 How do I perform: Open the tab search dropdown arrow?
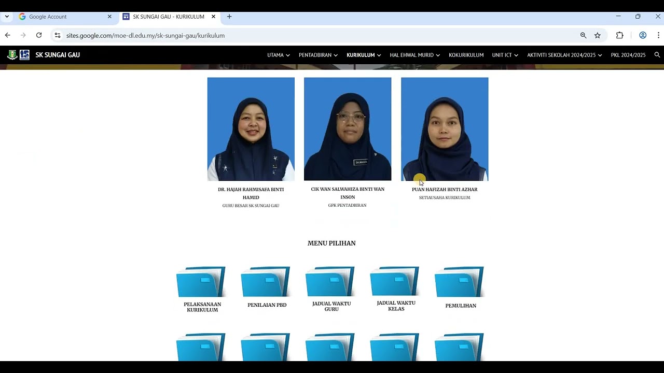pyautogui.click(x=7, y=17)
